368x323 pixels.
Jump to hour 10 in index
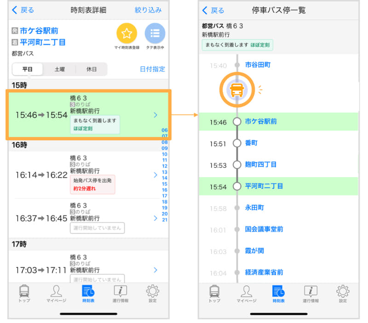165,154
